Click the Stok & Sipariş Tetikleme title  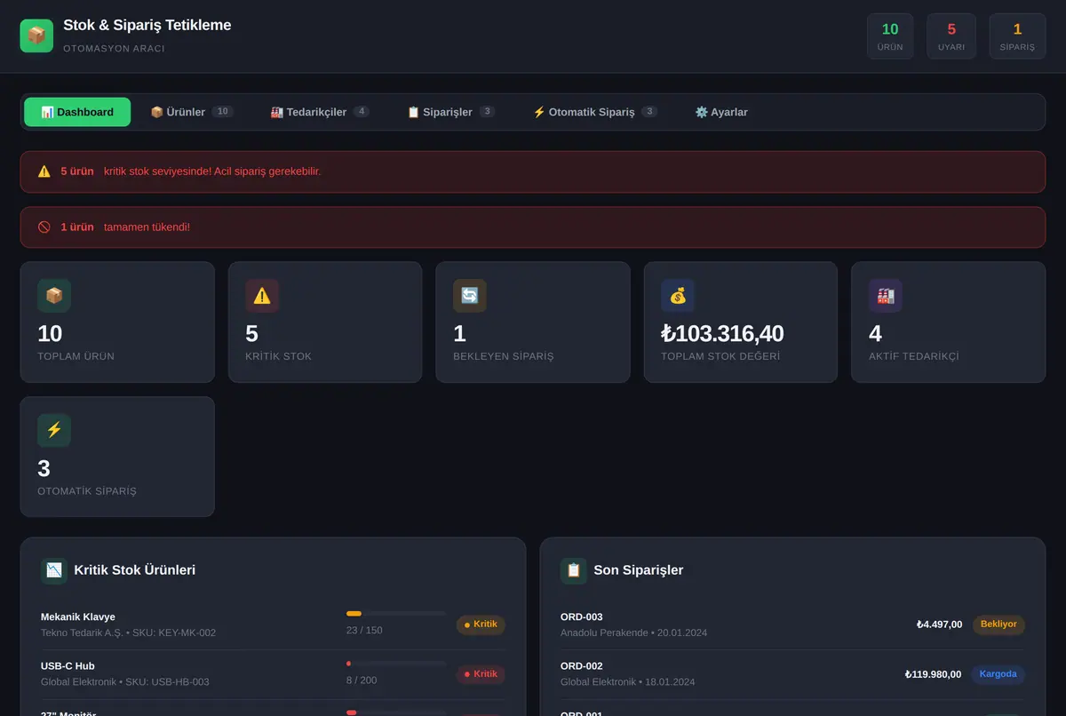coord(147,25)
